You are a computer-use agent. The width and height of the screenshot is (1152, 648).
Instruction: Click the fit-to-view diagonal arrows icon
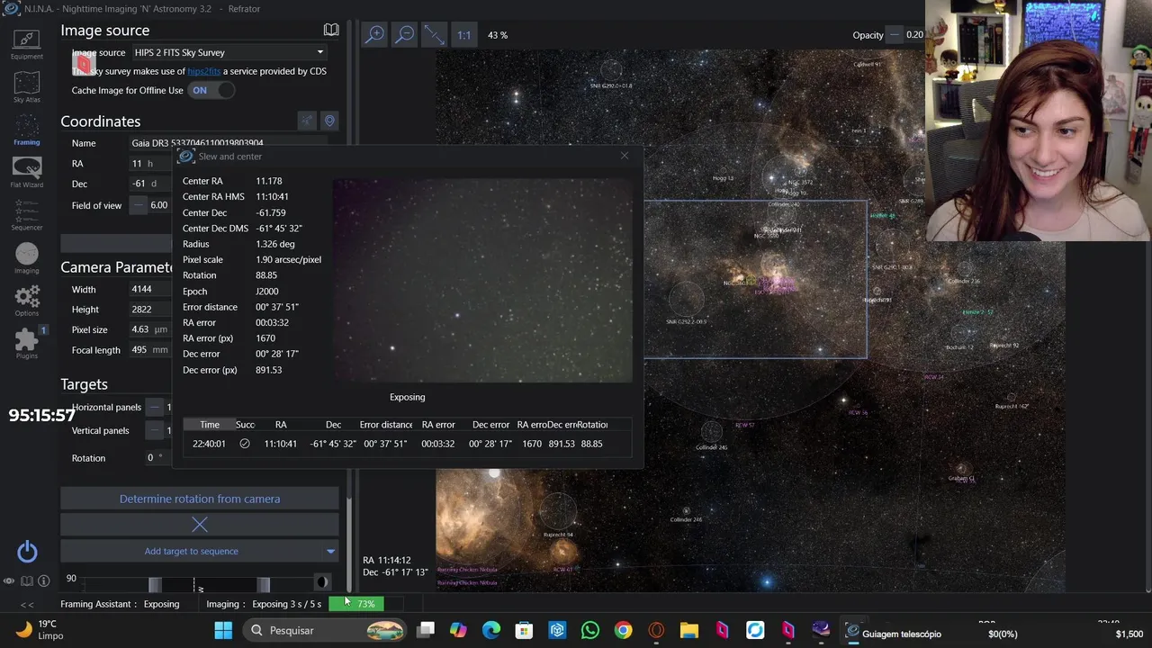pos(434,34)
